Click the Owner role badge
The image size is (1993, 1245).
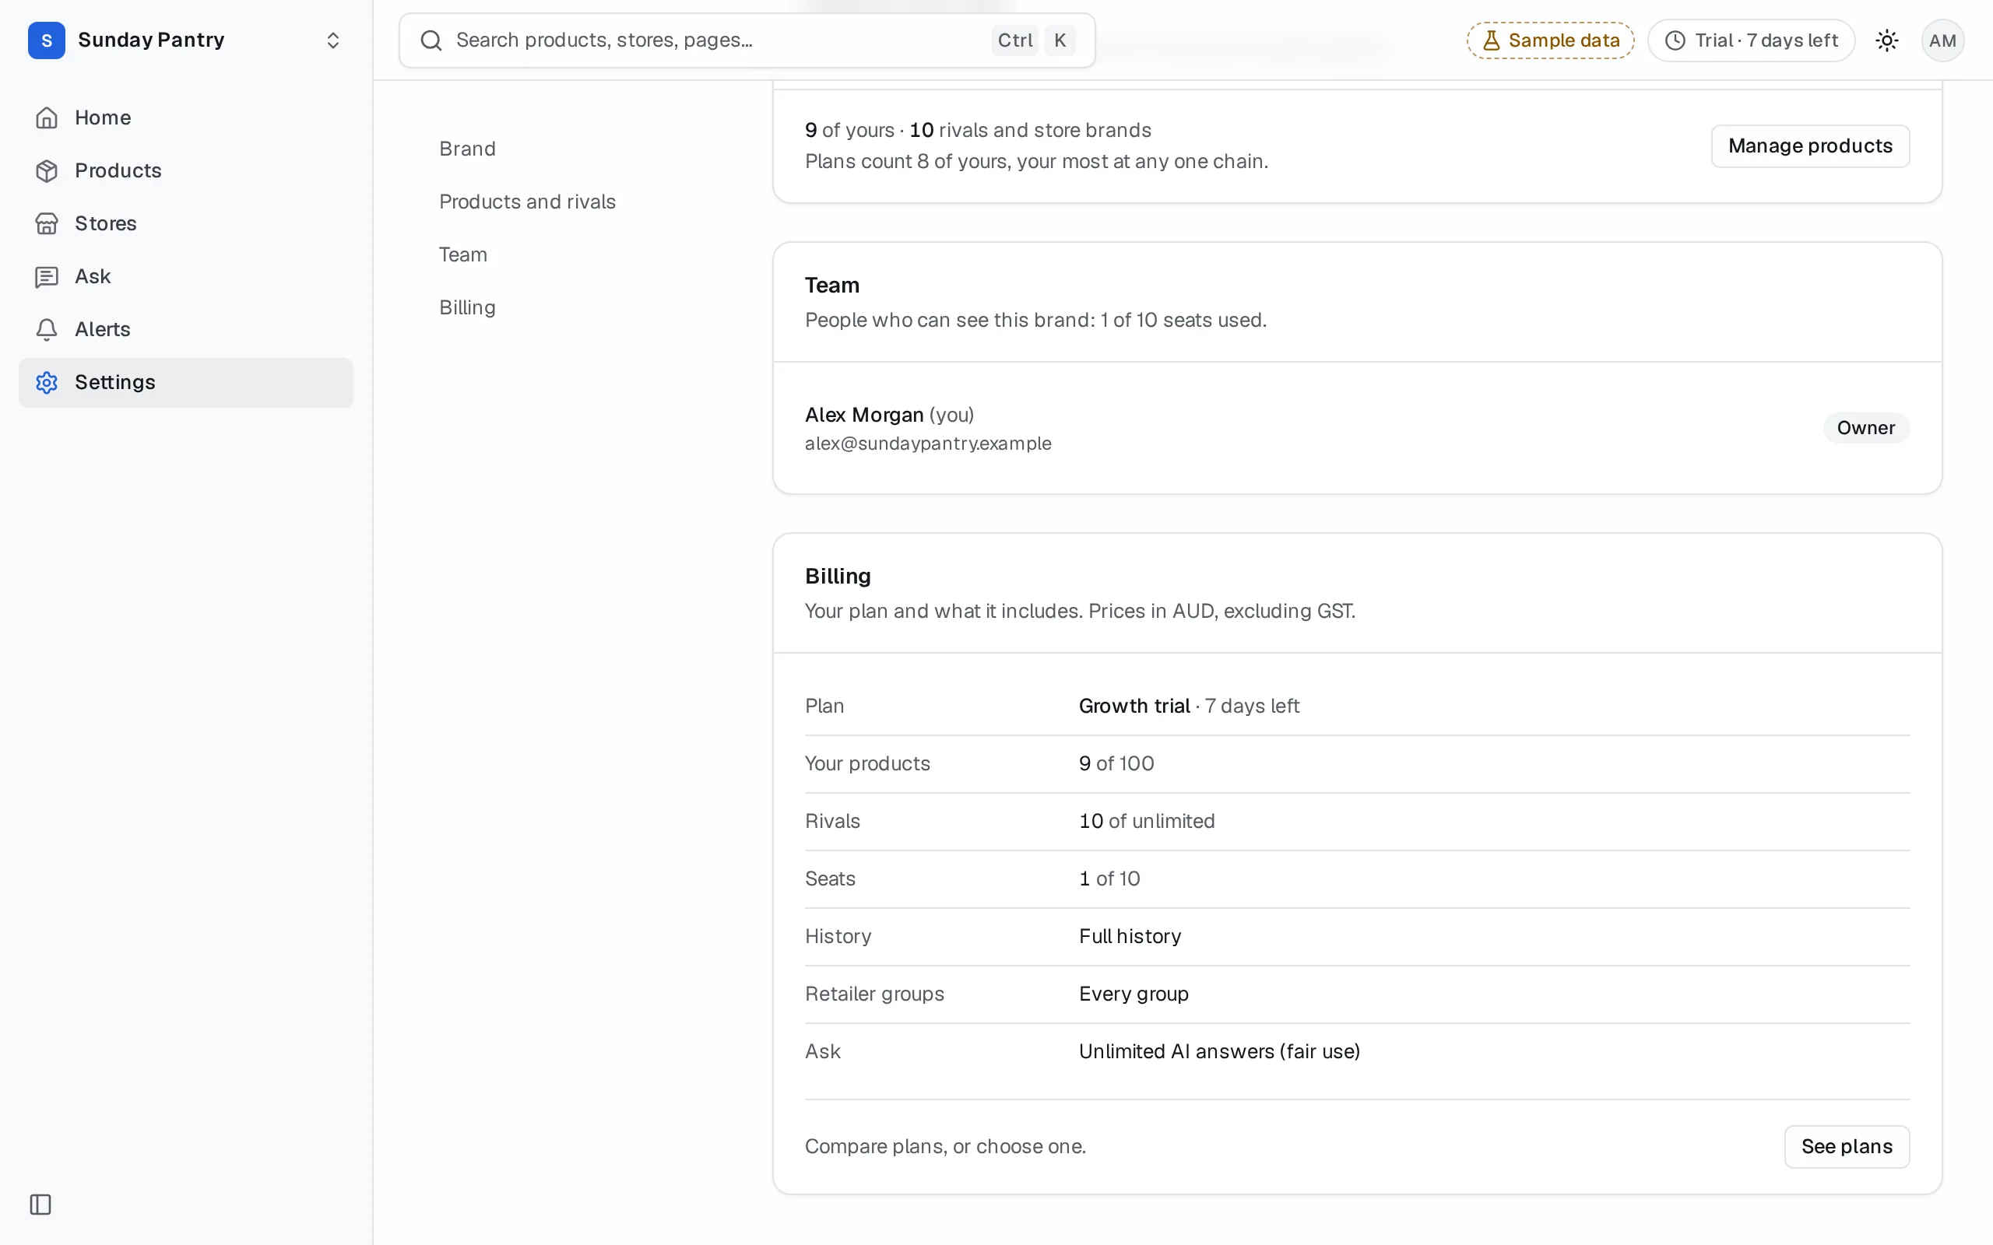pos(1865,428)
